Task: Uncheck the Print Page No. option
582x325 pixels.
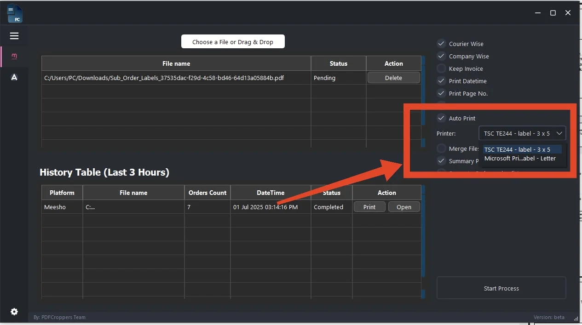Action: [x=441, y=93]
